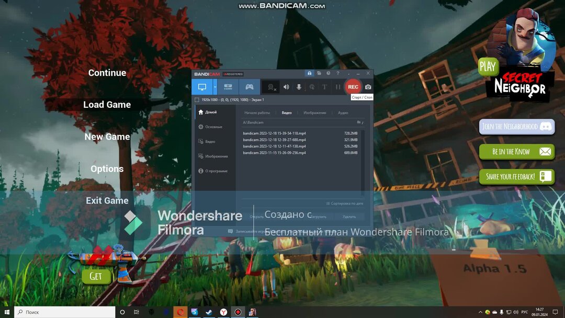Switch to the Видео tab
Viewport: 565px width, 318px height.
(287, 113)
